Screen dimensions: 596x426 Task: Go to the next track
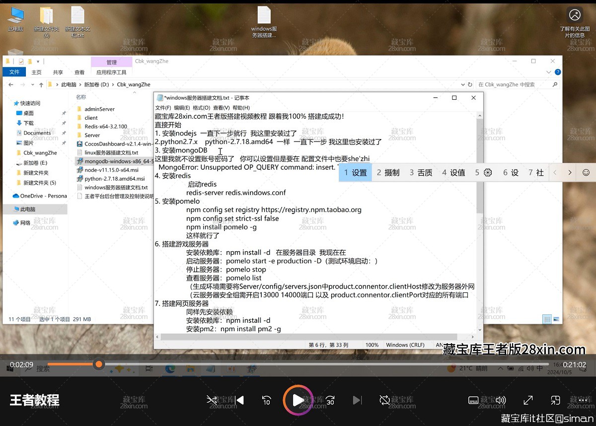click(x=357, y=400)
